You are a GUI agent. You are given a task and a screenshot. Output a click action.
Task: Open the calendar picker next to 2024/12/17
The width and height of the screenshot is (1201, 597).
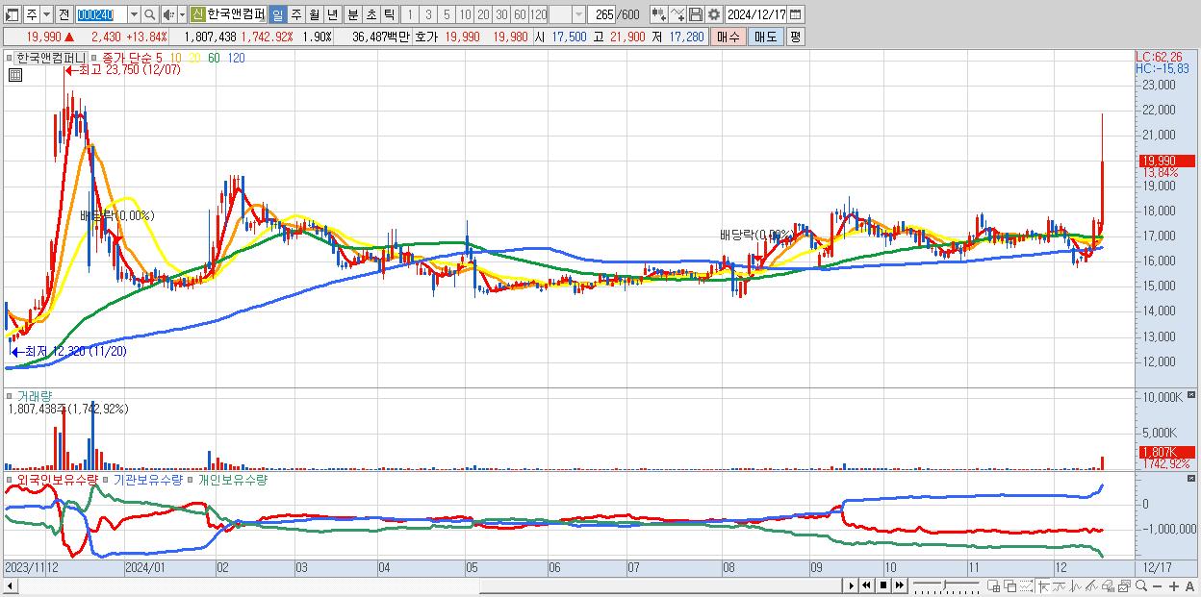[796, 14]
